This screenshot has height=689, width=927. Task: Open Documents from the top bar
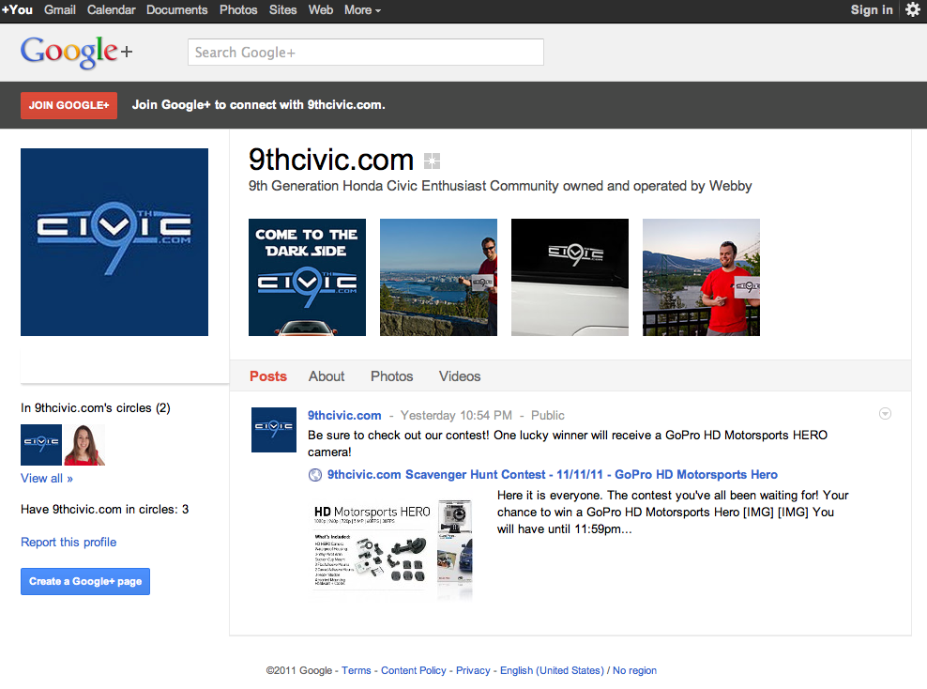tap(176, 10)
